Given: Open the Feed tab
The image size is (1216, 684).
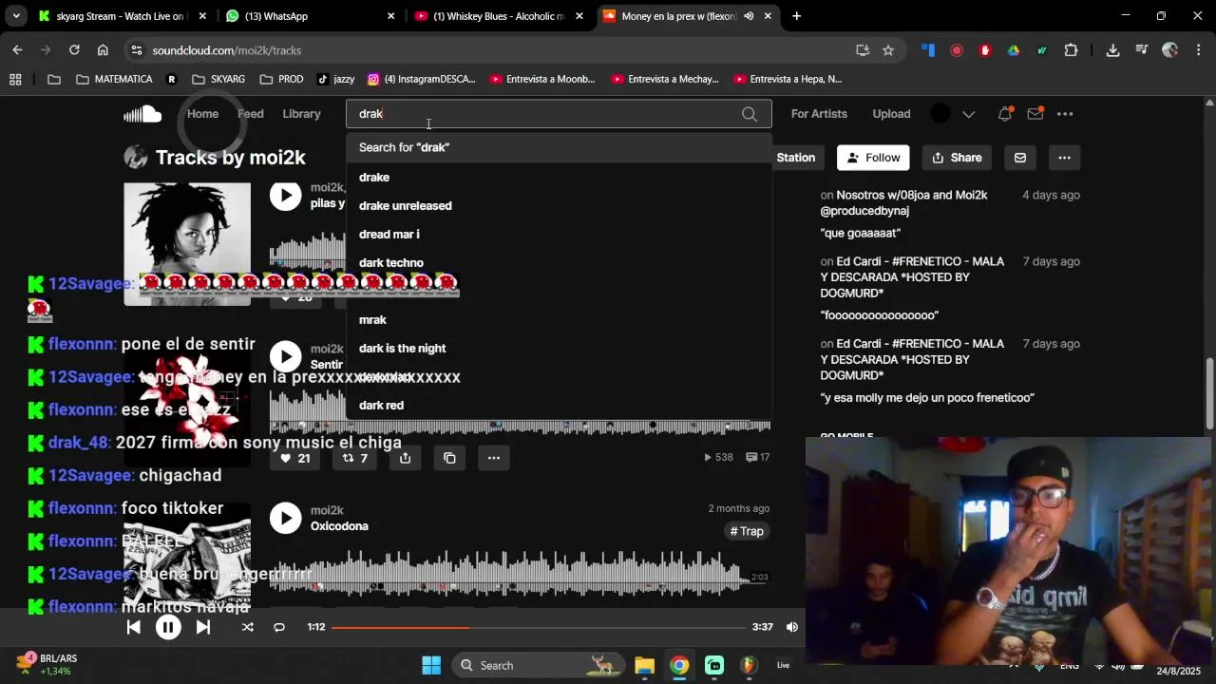Looking at the screenshot, I should pos(251,114).
